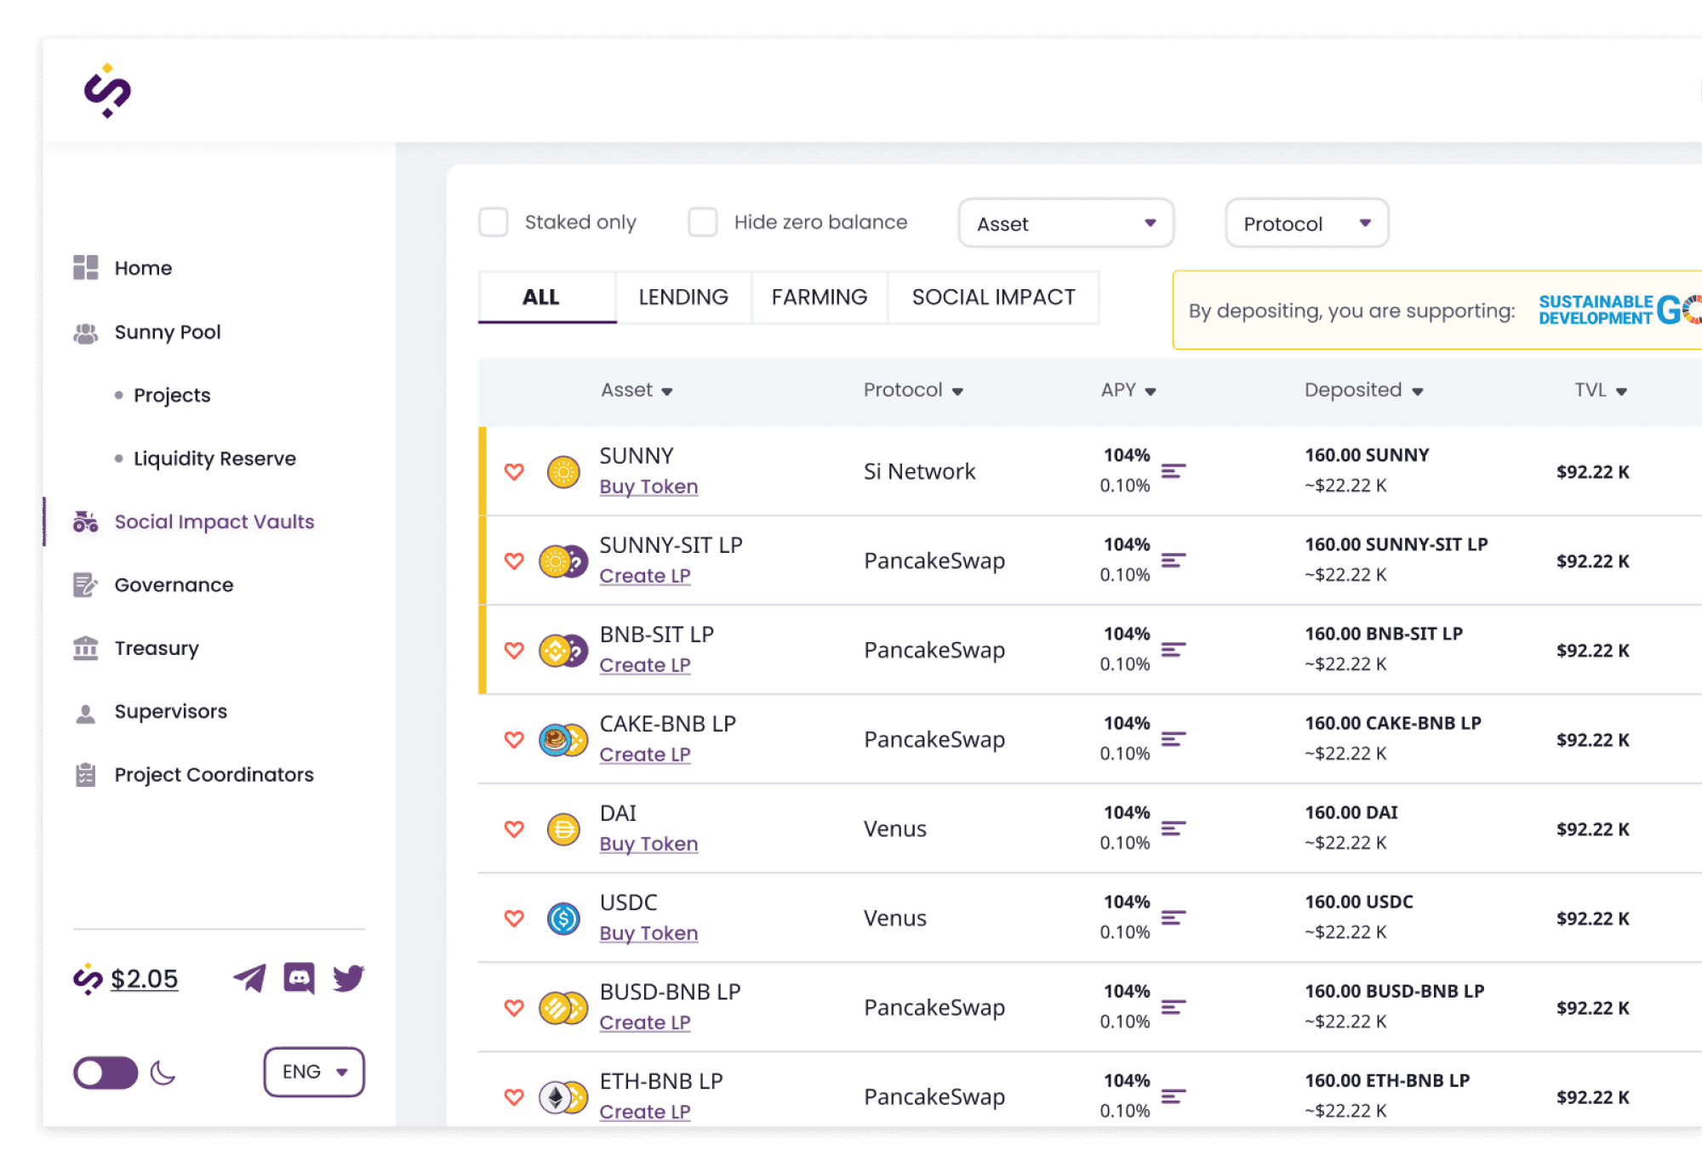Open the Telegram social icon

coord(249,978)
